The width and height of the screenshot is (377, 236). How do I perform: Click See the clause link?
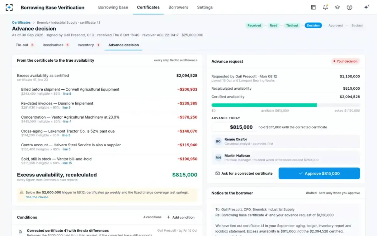[x=37, y=197]
